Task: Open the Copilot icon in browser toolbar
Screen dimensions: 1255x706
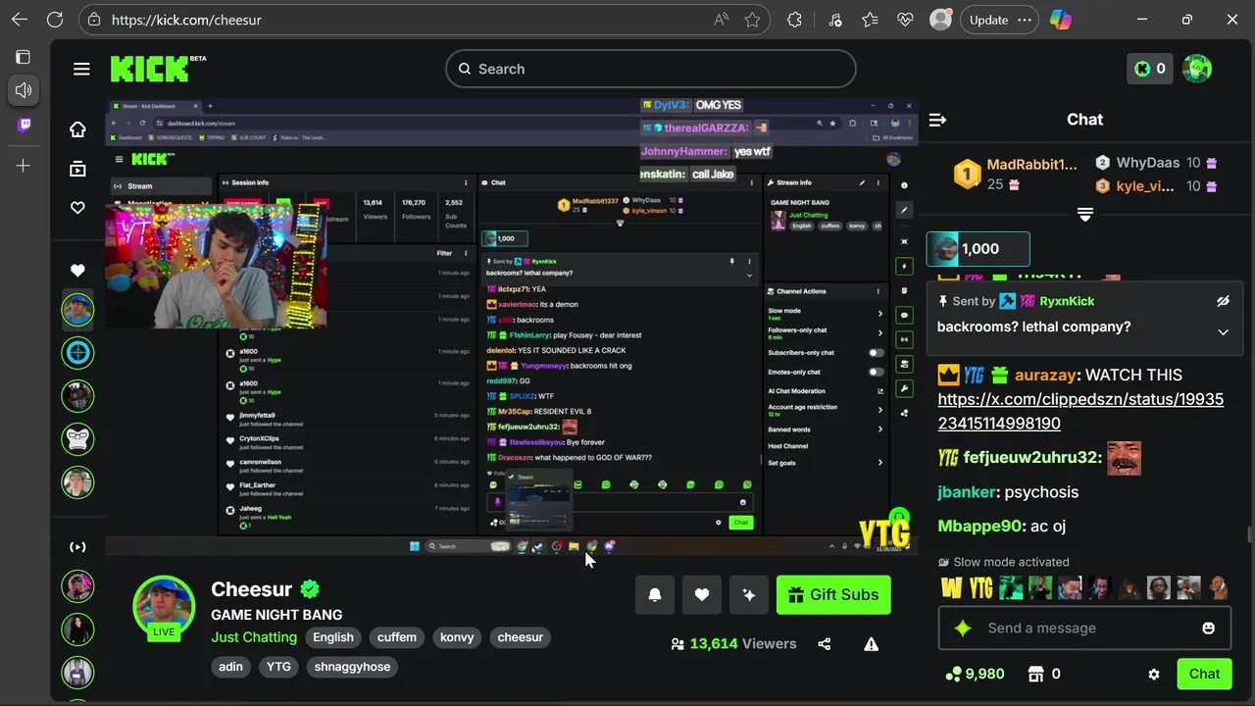Action: pos(1061,20)
